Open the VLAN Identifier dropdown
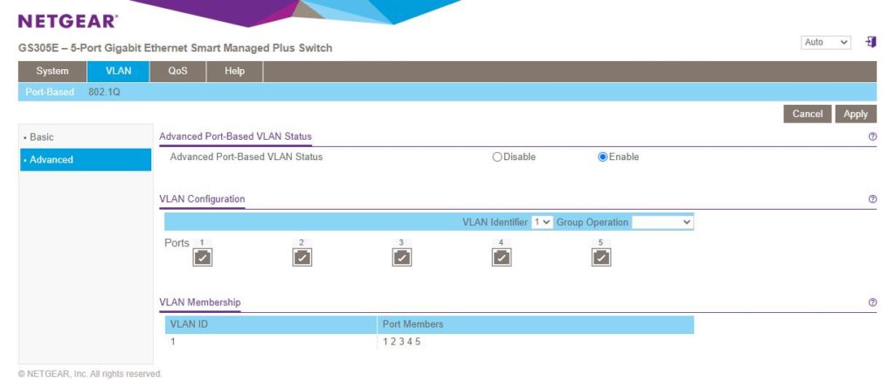The width and height of the screenshot is (895, 382). [542, 222]
